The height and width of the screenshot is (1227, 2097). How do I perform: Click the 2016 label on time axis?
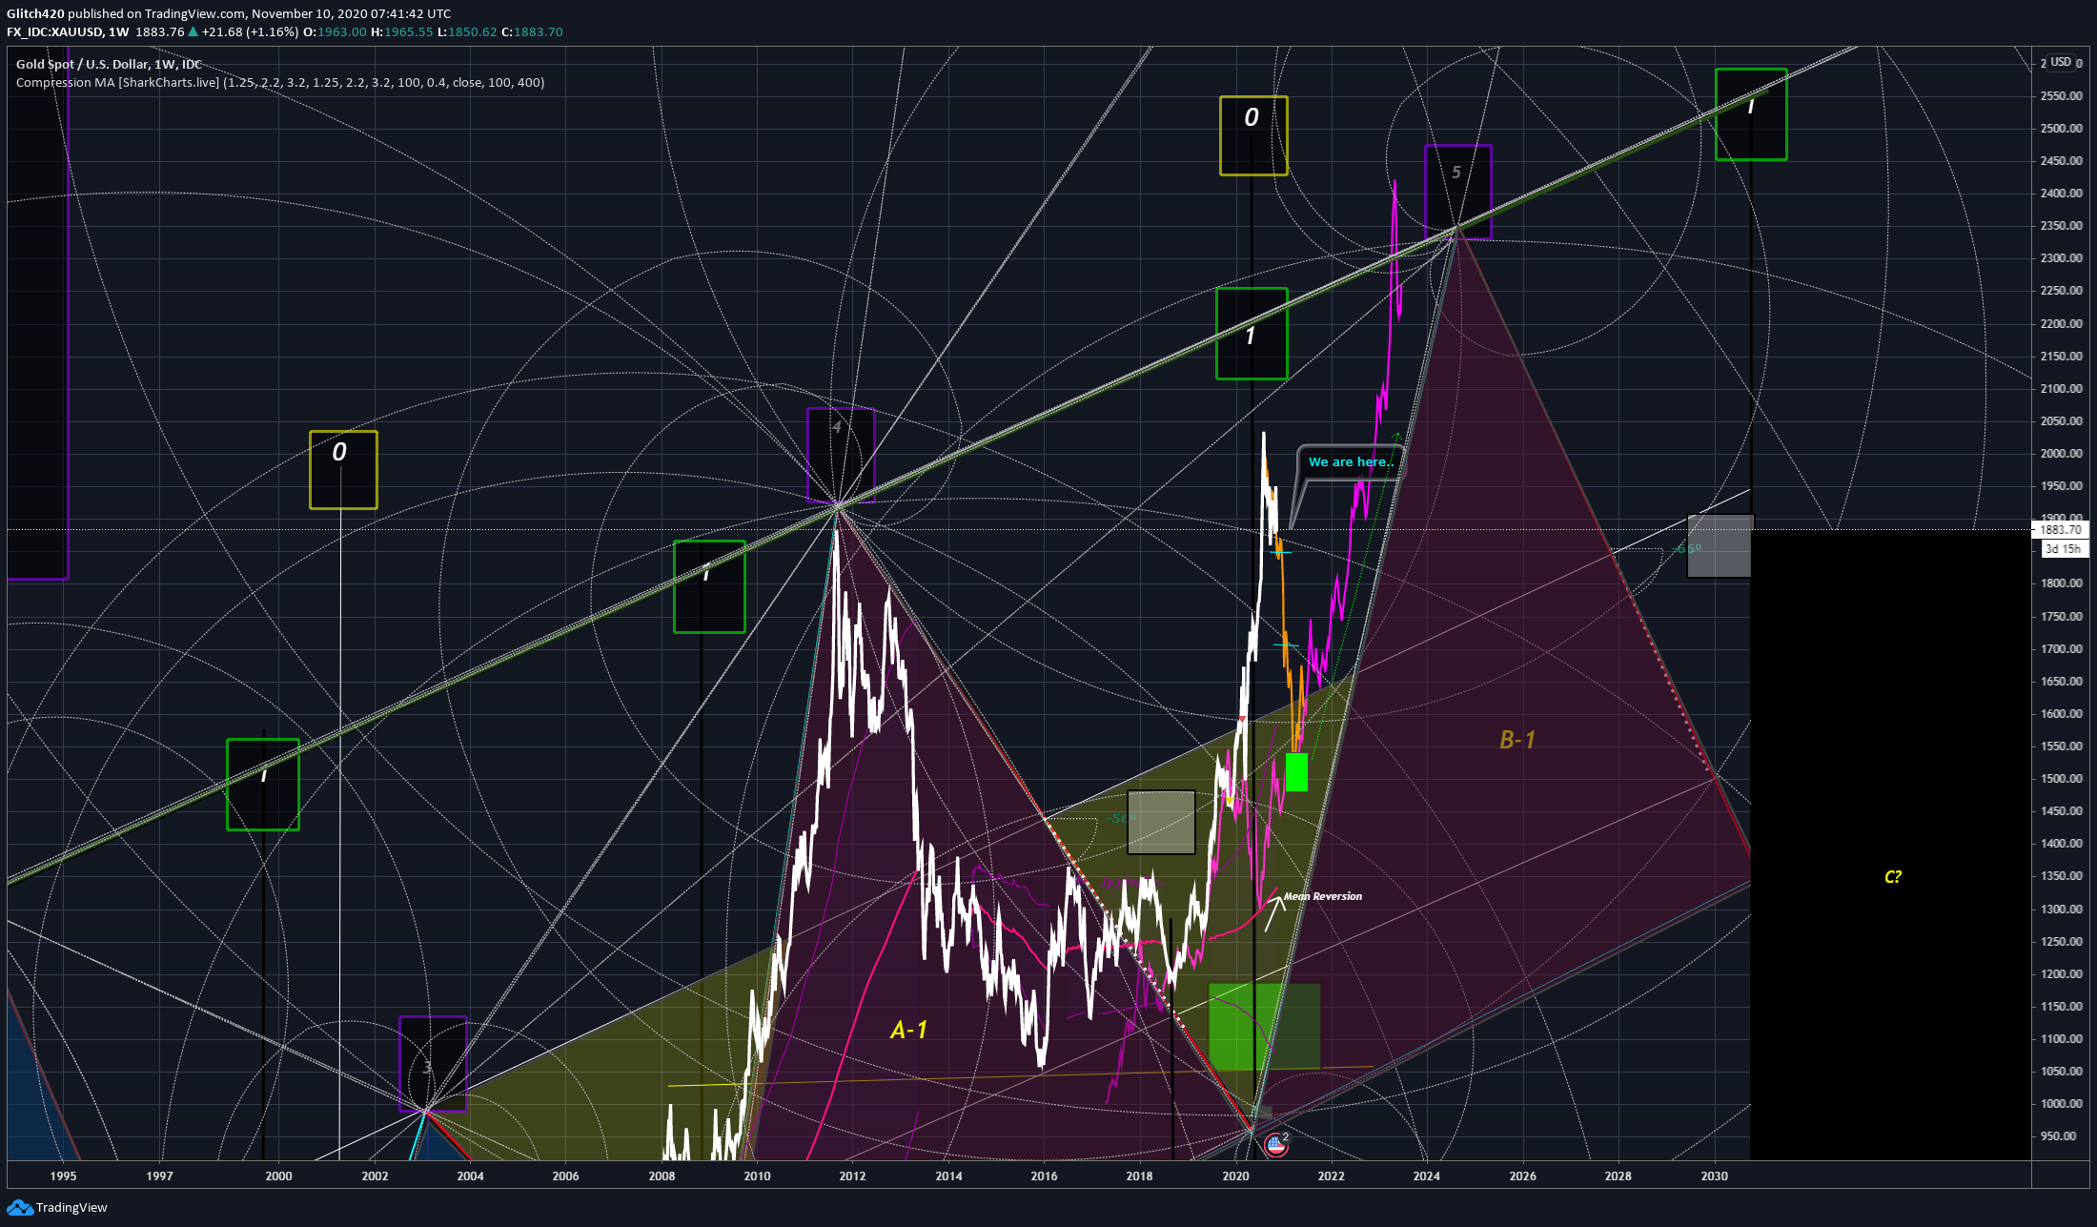pyautogui.click(x=1044, y=1176)
